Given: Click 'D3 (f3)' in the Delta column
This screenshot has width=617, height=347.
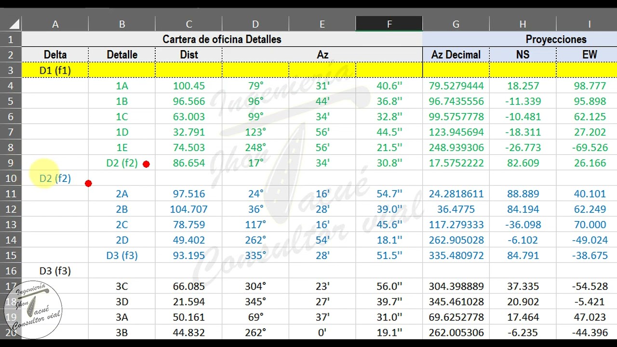Looking at the screenshot, I should 55,270.
